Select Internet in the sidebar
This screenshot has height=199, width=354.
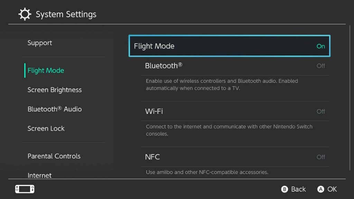40,175
